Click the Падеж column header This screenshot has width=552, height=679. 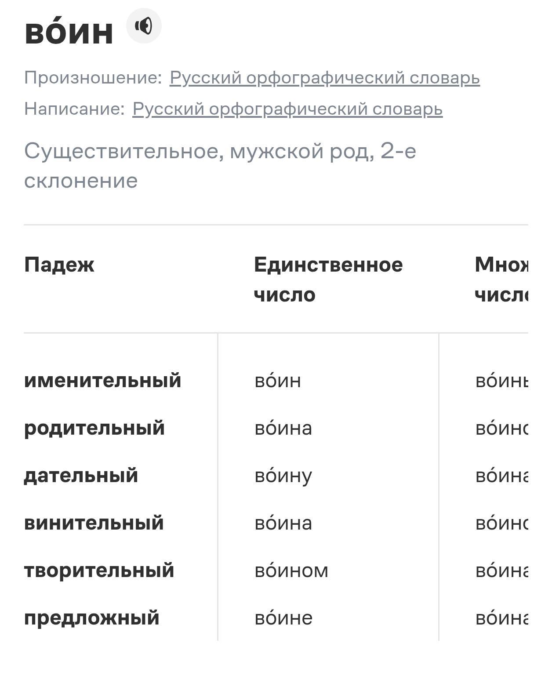coord(59,265)
